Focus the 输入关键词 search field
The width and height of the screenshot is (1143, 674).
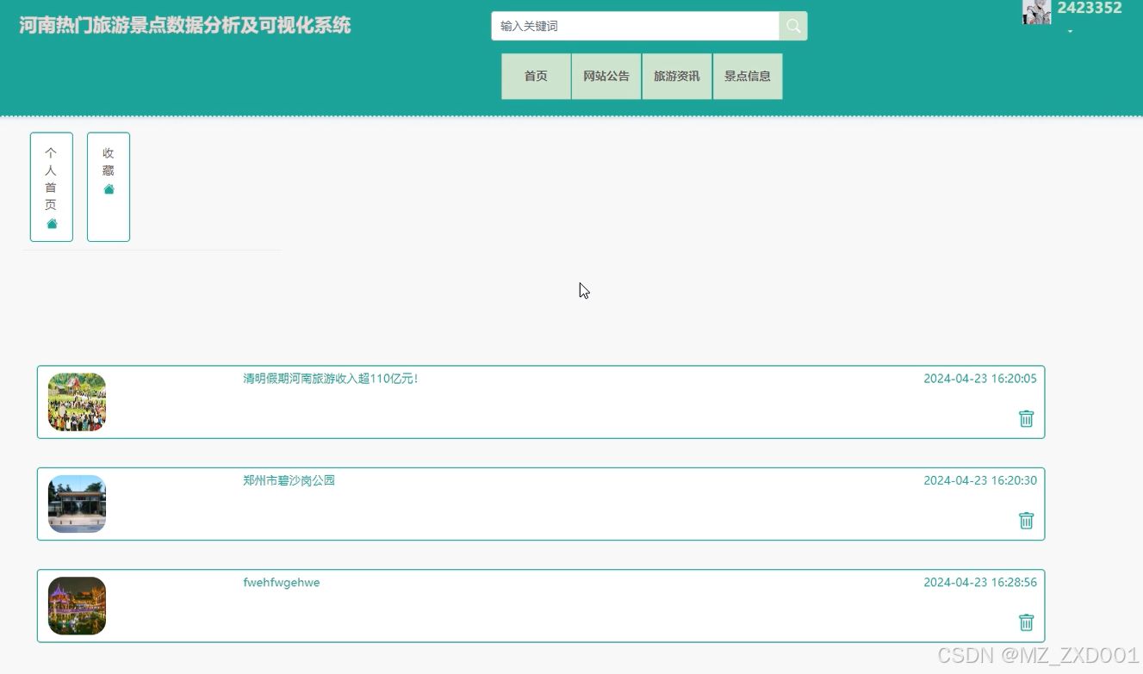[636, 26]
